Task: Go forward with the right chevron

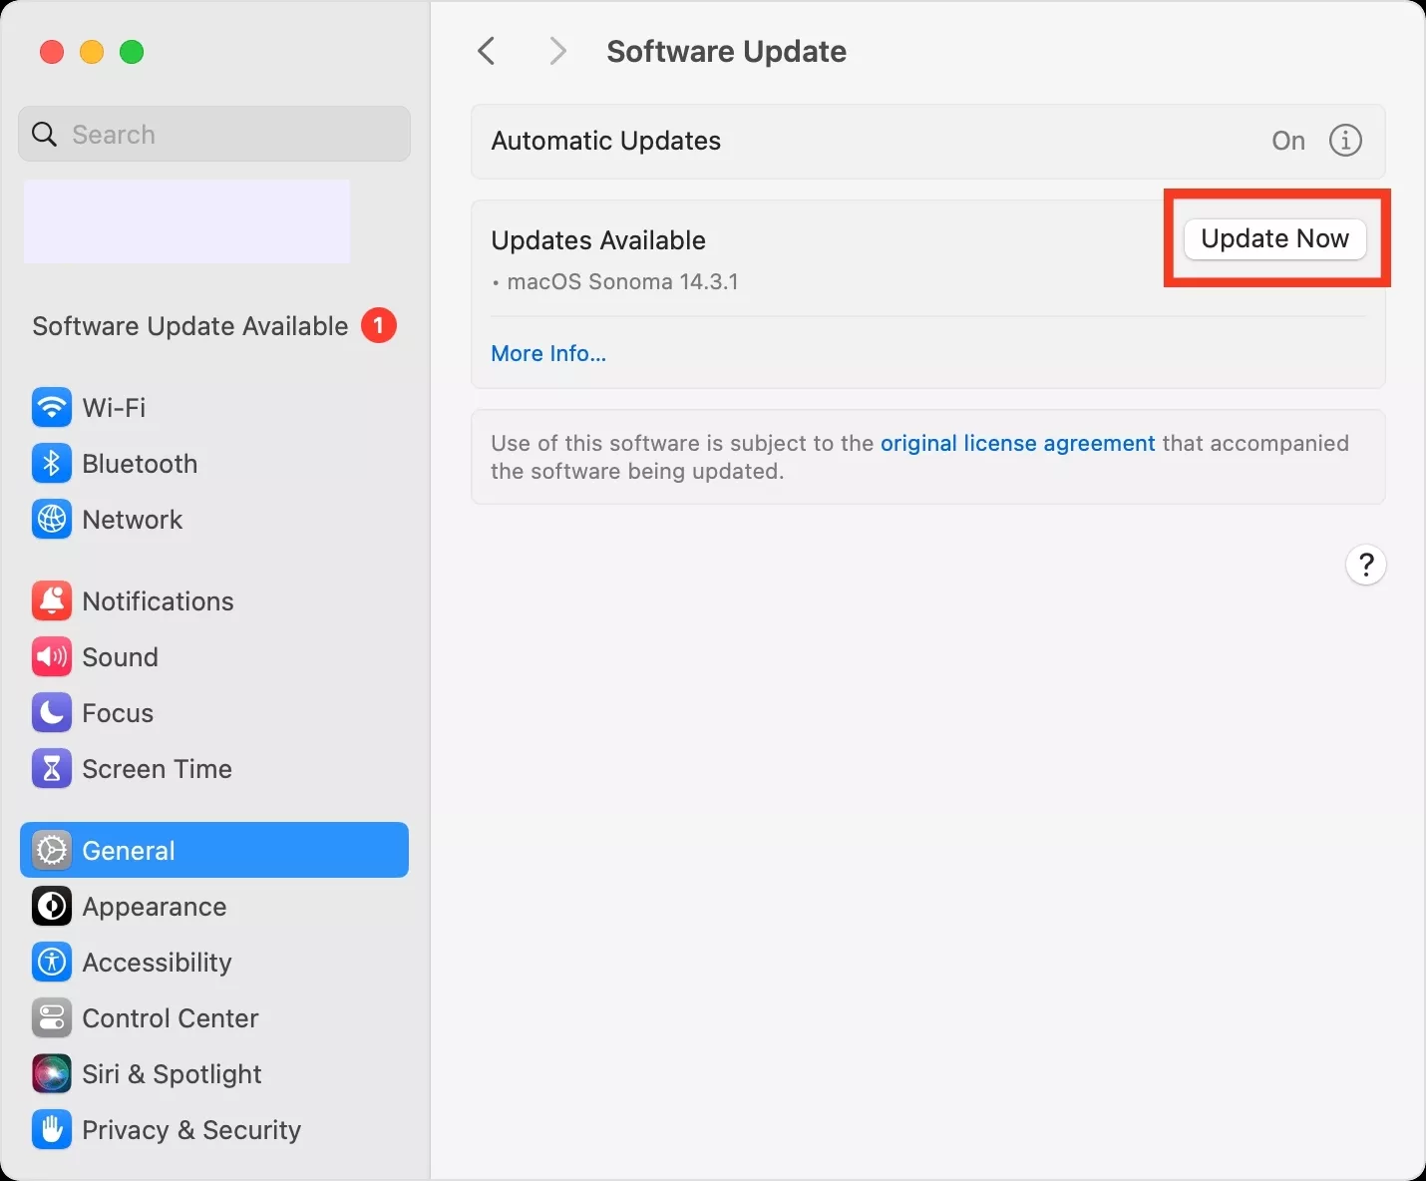Action: pos(557,51)
